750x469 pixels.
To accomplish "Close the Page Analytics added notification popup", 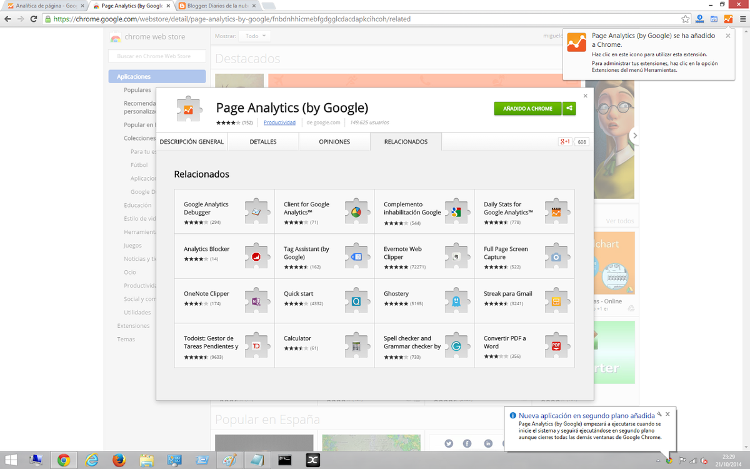I will (727, 36).
